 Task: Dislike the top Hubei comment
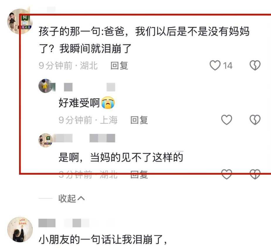[x=255, y=65]
